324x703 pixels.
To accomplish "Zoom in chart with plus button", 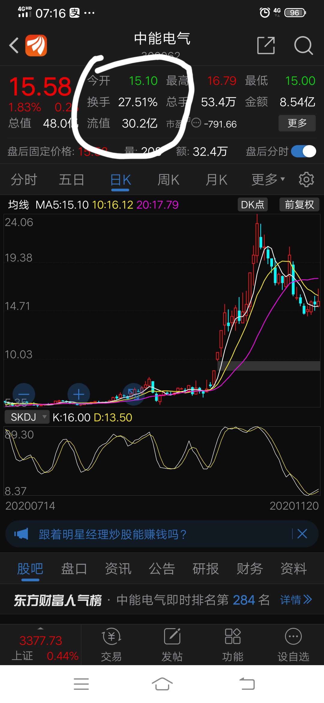I will coord(79,394).
